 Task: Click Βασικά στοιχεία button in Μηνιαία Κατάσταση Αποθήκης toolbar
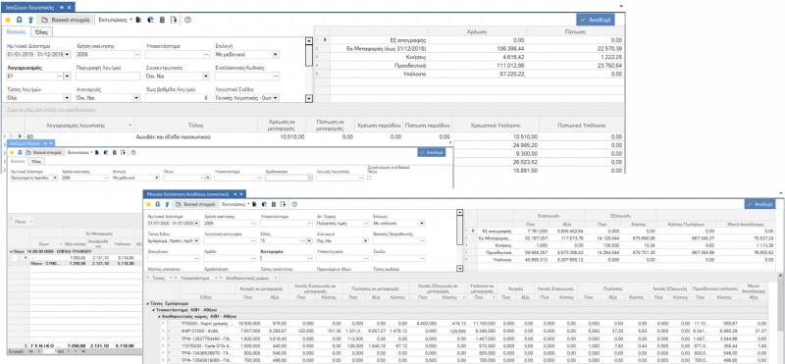point(196,204)
